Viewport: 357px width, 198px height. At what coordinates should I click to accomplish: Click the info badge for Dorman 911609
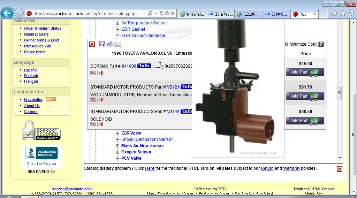[x=144, y=66]
